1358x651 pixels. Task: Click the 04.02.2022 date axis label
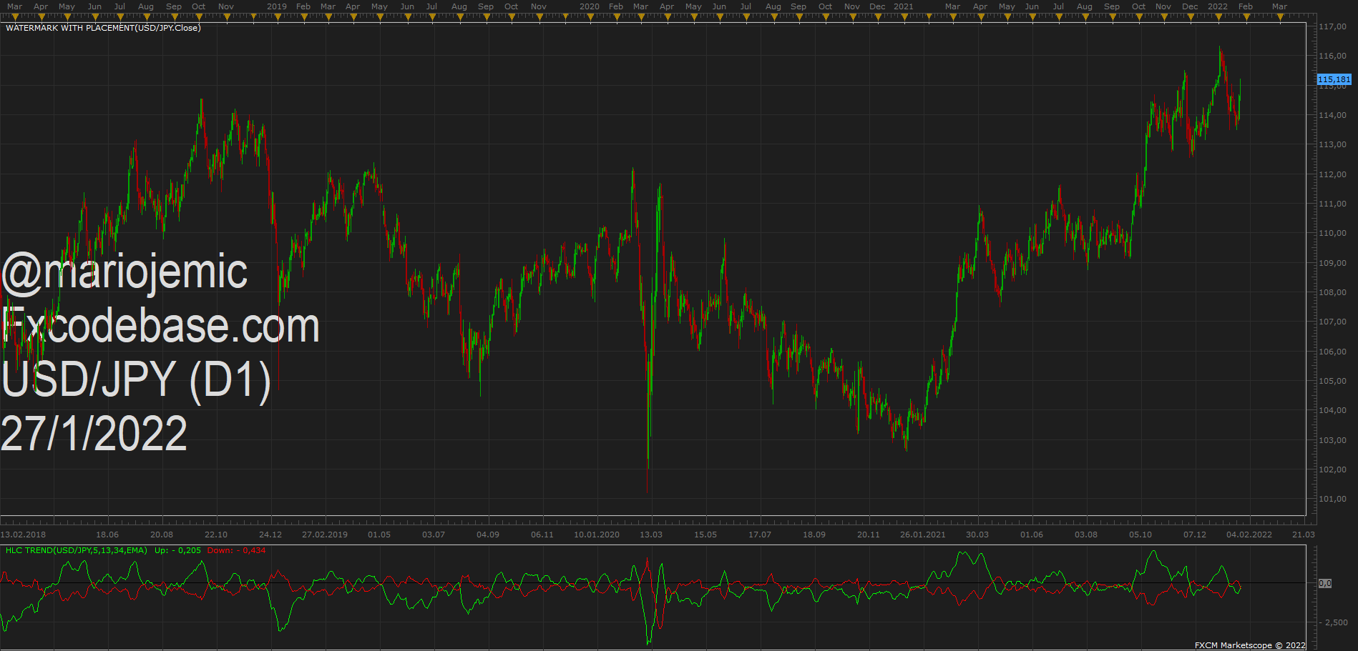(x=1249, y=535)
